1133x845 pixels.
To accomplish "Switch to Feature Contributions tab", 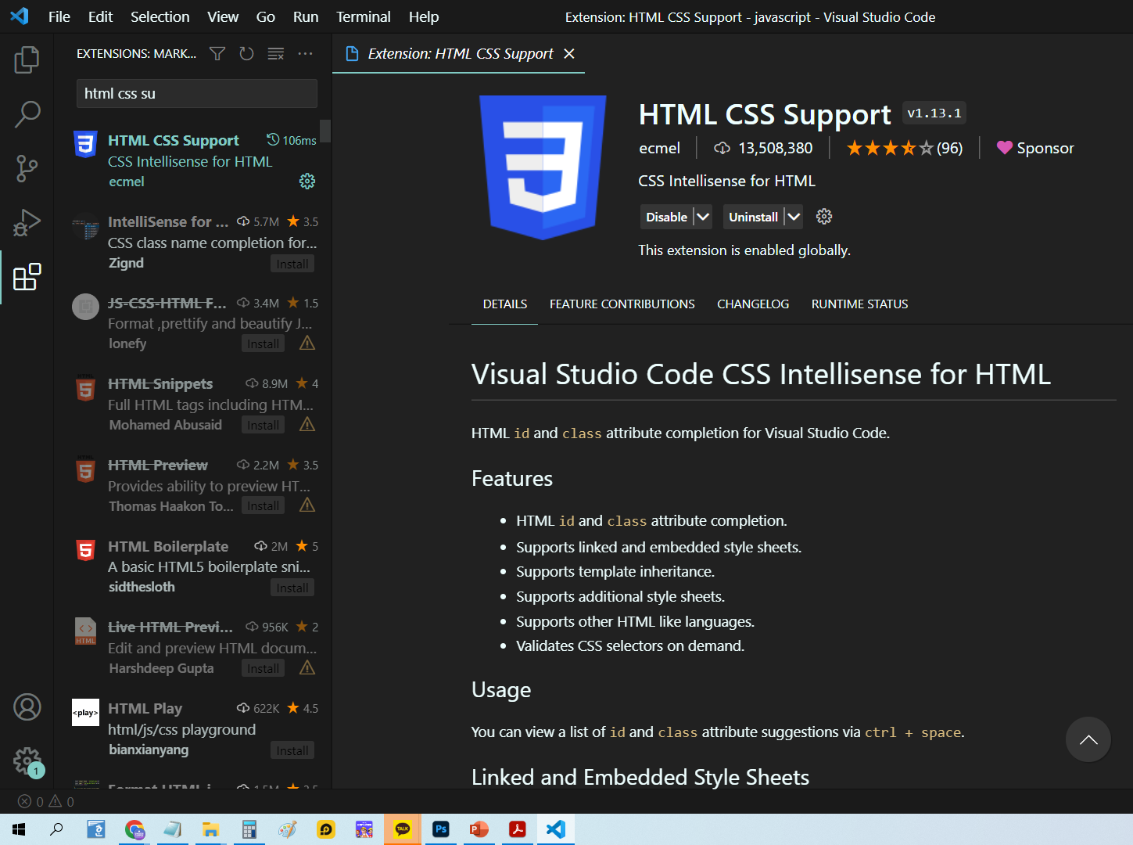I will [x=622, y=304].
